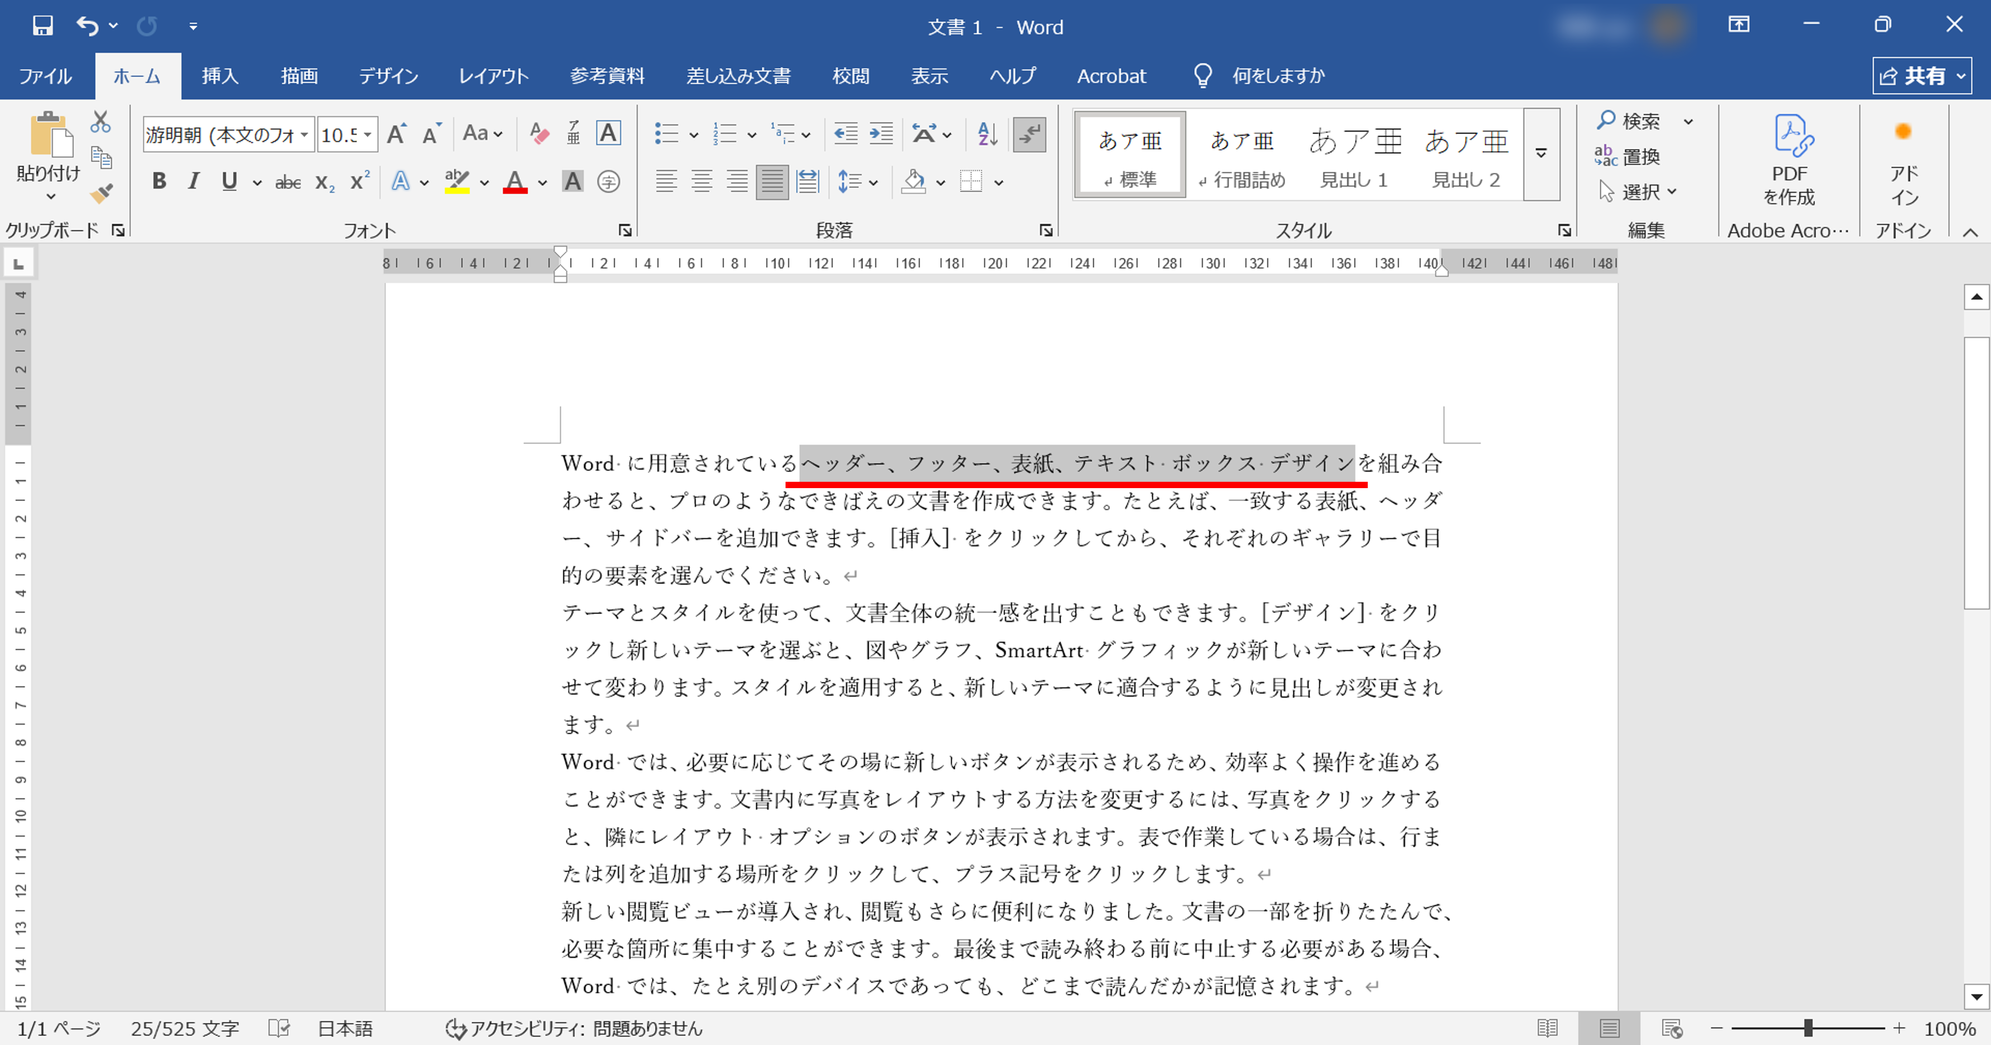1991x1045 pixels.
Task: Align paragraph text to the right
Action: [x=737, y=182]
